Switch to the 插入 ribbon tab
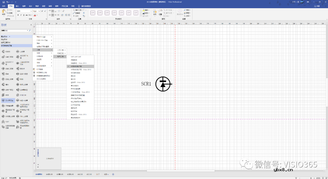The height and width of the screenshot is (179, 328). (17, 6)
